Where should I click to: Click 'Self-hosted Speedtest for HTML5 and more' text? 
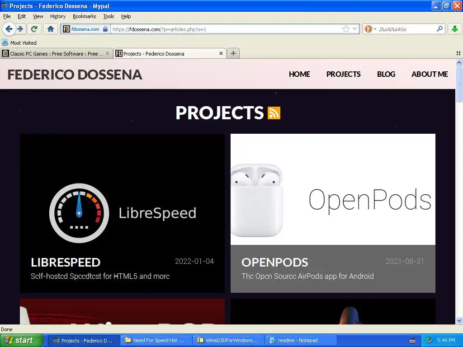pyautogui.click(x=100, y=276)
